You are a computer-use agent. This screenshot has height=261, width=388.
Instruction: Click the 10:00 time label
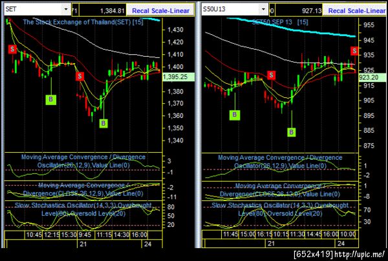[x=348, y=234]
